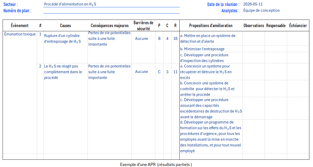
Task: Click the Causes column header
Action: (x=66, y=26)
